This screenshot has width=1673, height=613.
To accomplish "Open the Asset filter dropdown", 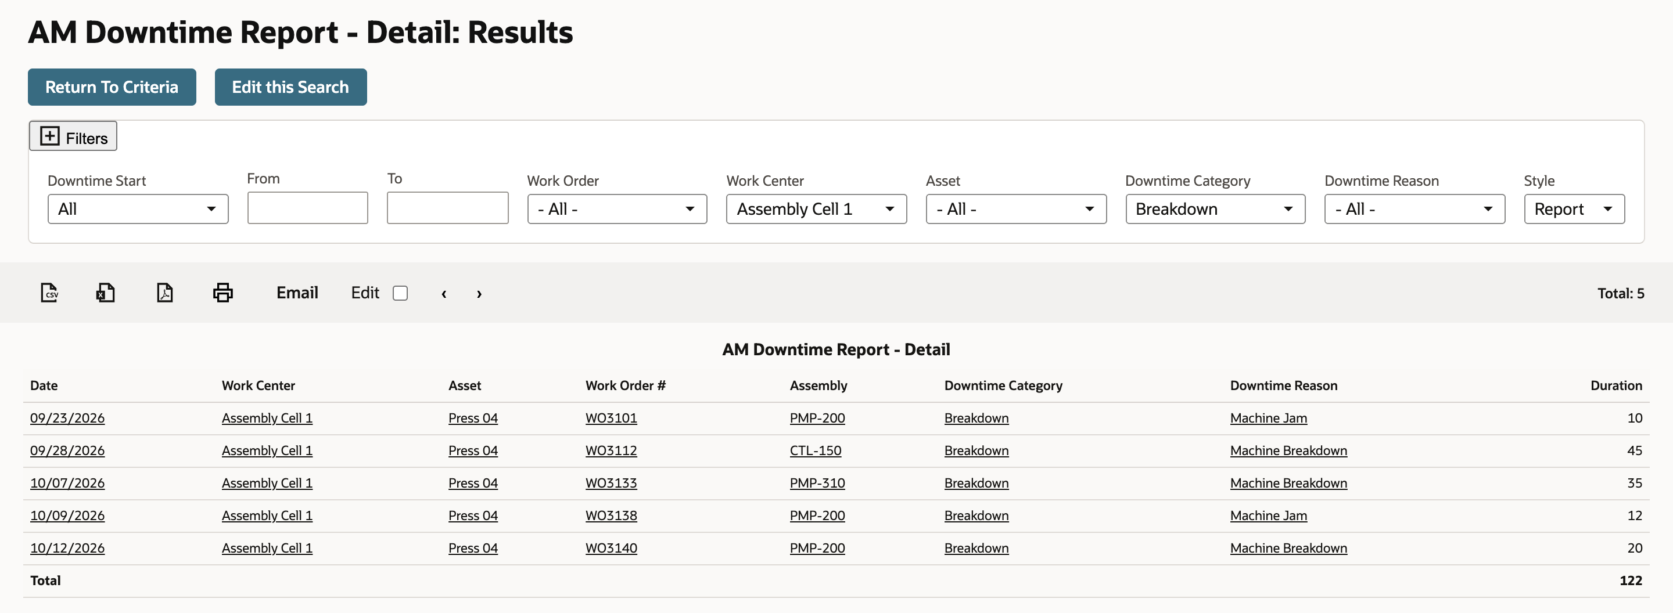I will coord(1016,209).
